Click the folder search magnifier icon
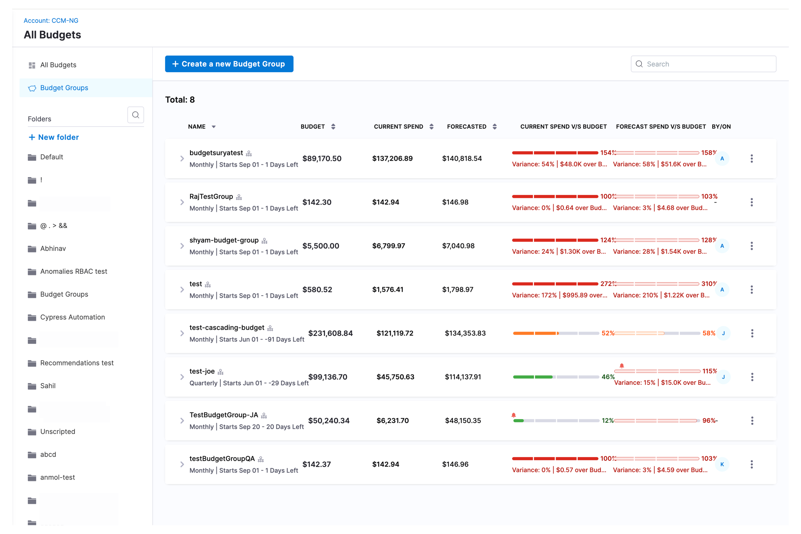 click(136, 115)
